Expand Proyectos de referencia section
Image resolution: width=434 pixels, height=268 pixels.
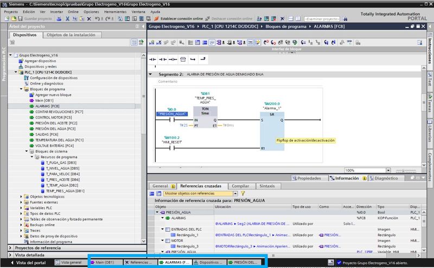[x=10, y=248]
